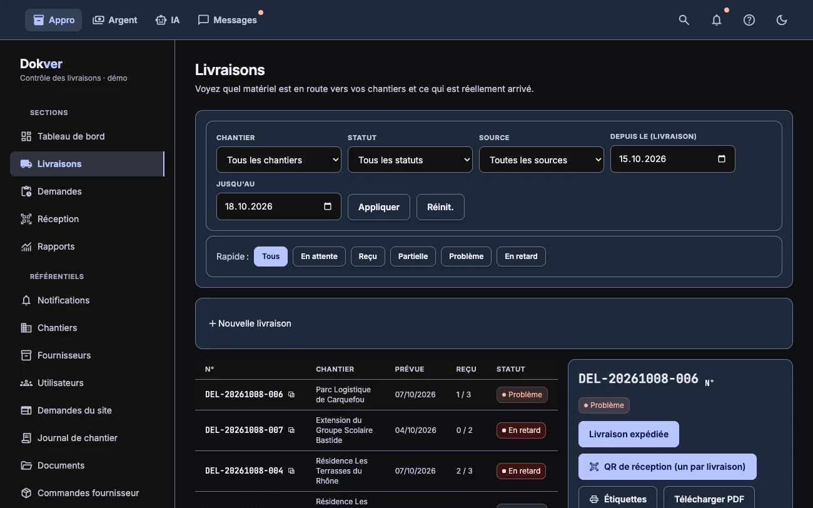This screenshot has height=508, width=813.
Task: Copy DEL-20261008-006 number icon
Action: [x=291, y=395]
